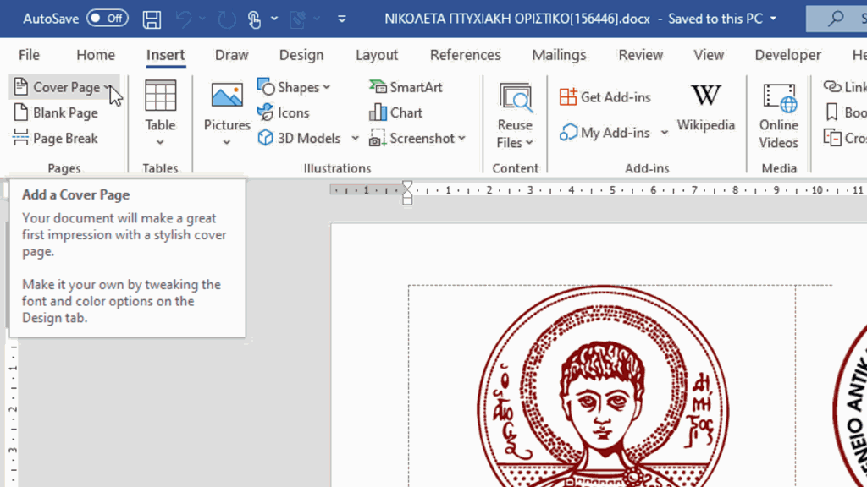The height and width of the screenshot is (487, 867).
Task: Click Get Add-ins
Action: (605, 97)
